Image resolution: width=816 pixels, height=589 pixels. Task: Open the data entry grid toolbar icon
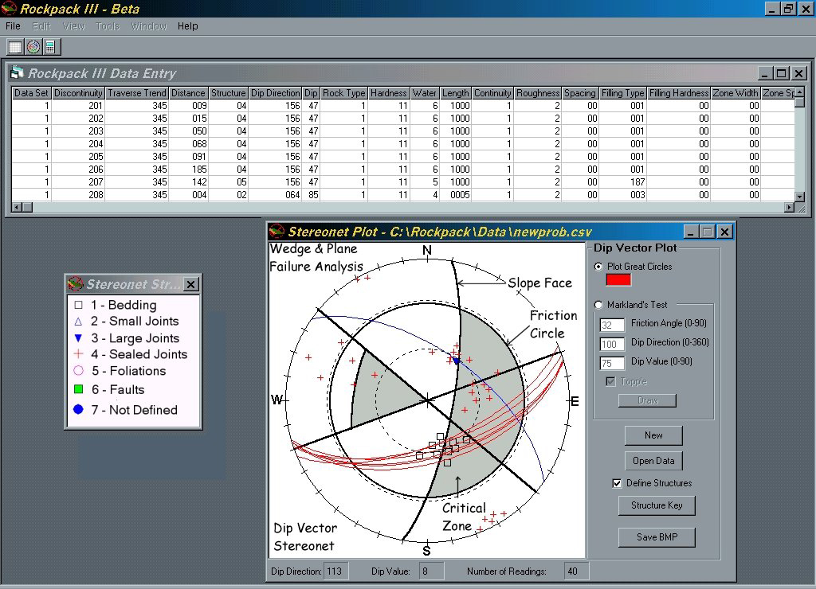click(x=15, y=47)
